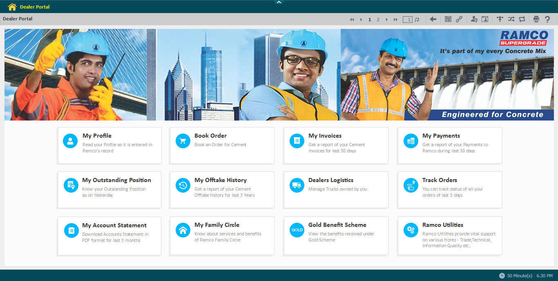Click the Dealers Logistics truck icon
The image size is (558, 281).
coord(297,185)
